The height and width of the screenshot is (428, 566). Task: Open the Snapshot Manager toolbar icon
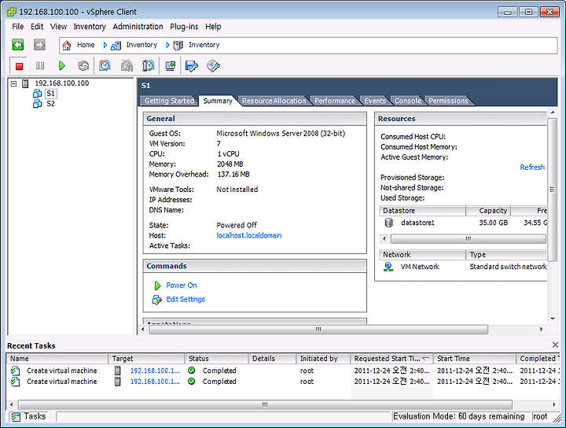point(149,66)
